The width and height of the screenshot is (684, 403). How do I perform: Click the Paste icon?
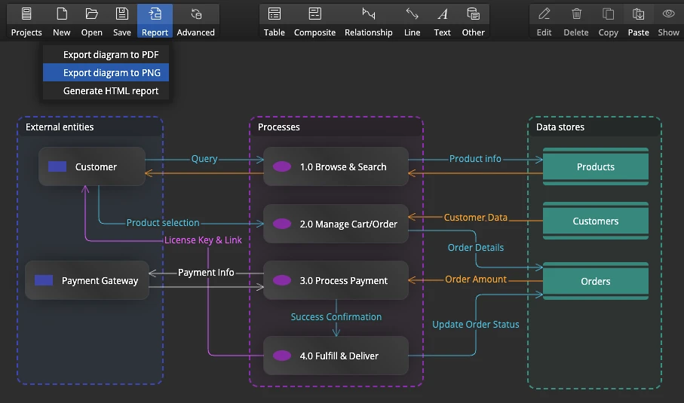(638, 14)
